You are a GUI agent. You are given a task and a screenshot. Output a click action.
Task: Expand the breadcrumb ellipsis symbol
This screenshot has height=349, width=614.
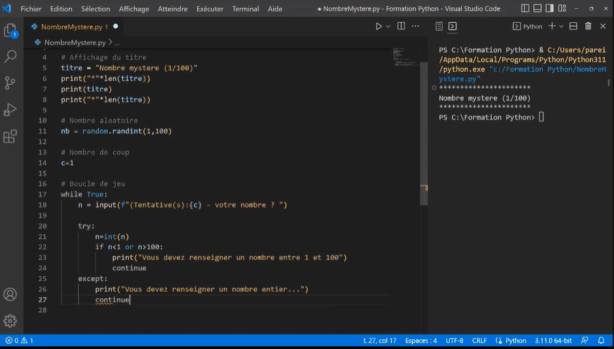pos(117,42)
